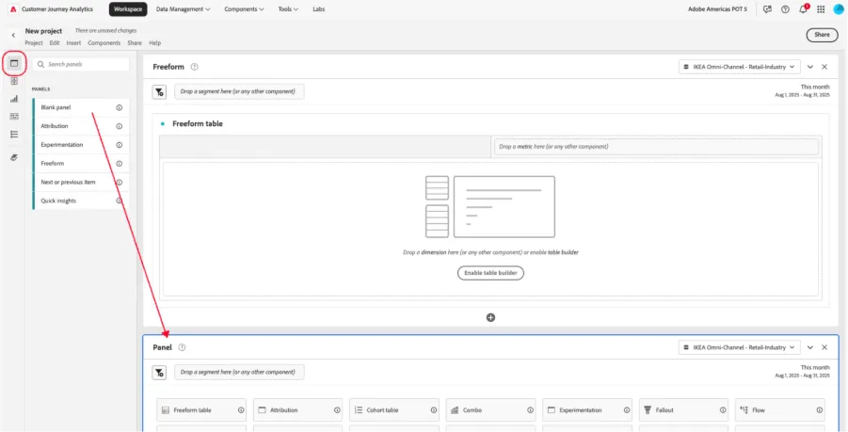Select the Cohort table visualization tile
Image resolution: width=848 pixels, height=432 pixels.
pyautogui.click(x=394, y=410)
